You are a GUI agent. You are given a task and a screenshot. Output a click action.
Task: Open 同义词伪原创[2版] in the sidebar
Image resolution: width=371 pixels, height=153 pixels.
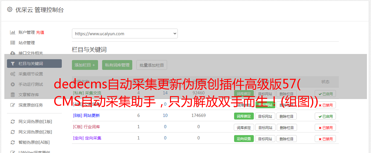35,132
